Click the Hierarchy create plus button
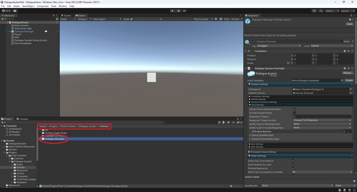 coord(3,19)
